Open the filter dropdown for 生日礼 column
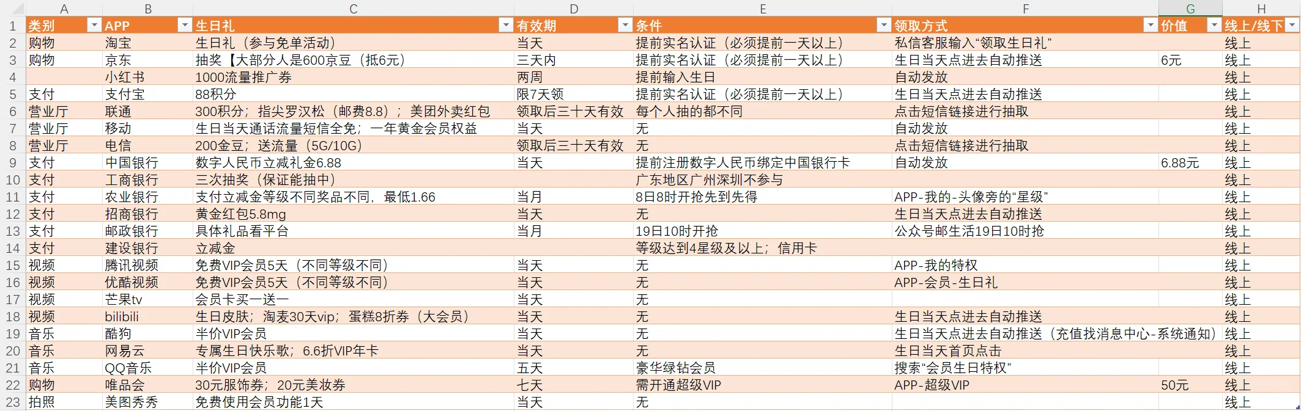Viewport: 1301px width, 411px height. [x=505, y=25]
